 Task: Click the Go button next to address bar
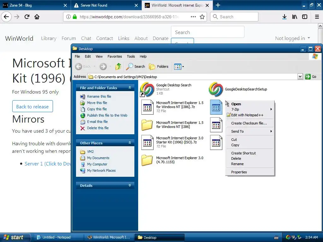(311, 77)
